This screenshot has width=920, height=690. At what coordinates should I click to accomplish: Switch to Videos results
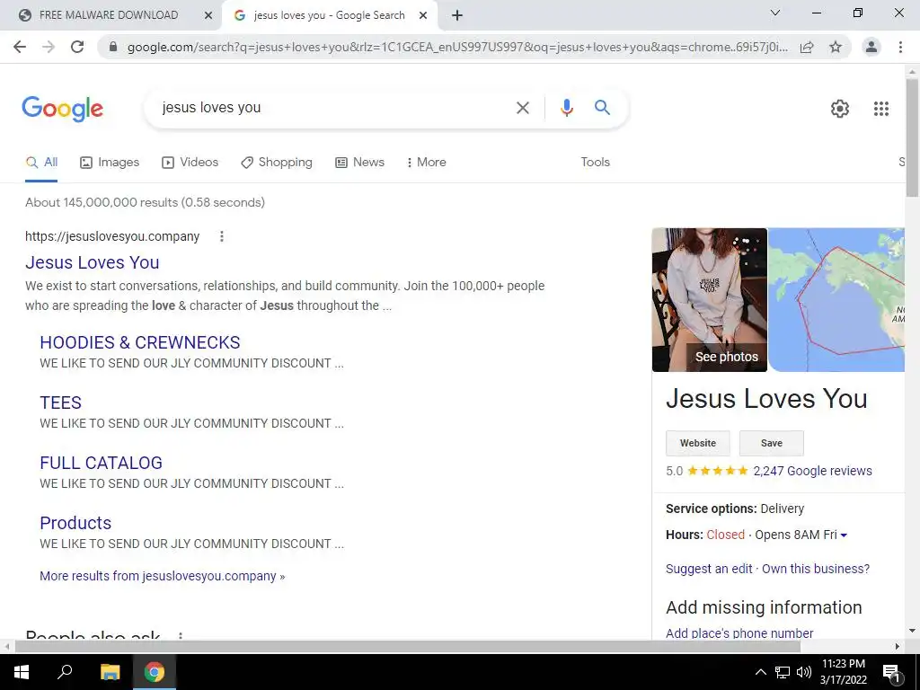(190, 163)
